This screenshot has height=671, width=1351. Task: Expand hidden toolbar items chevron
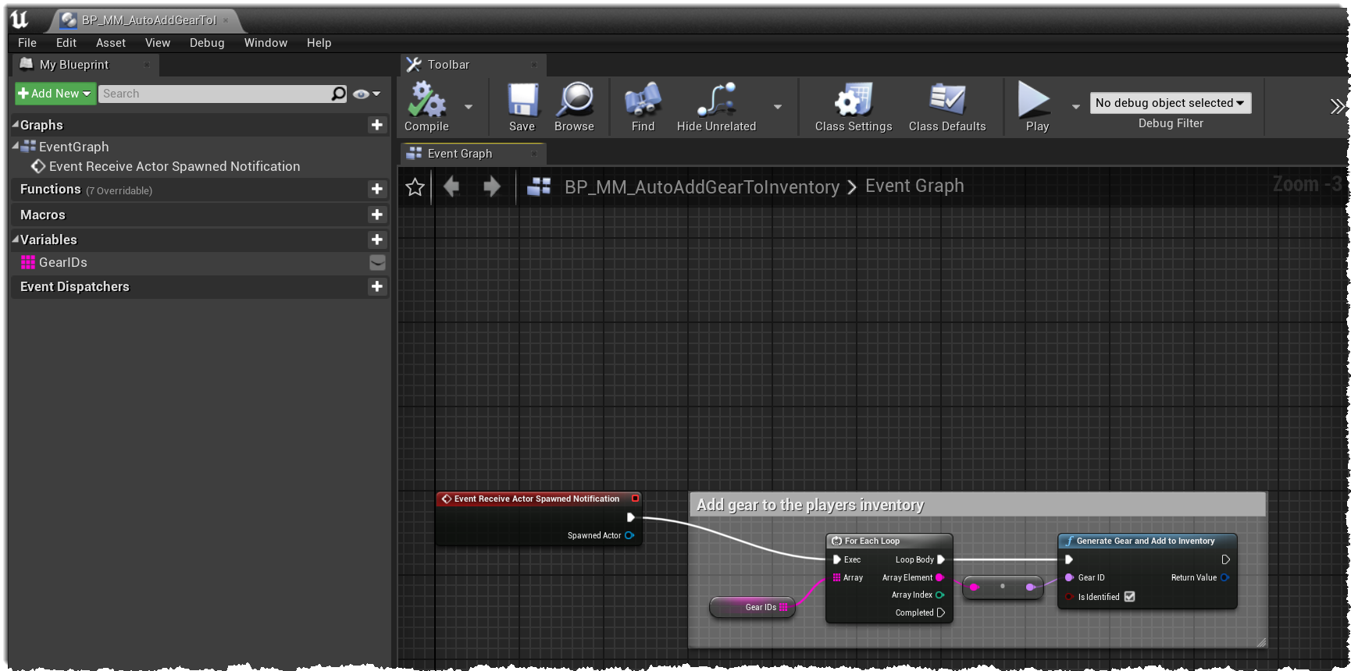(1338, 106)
